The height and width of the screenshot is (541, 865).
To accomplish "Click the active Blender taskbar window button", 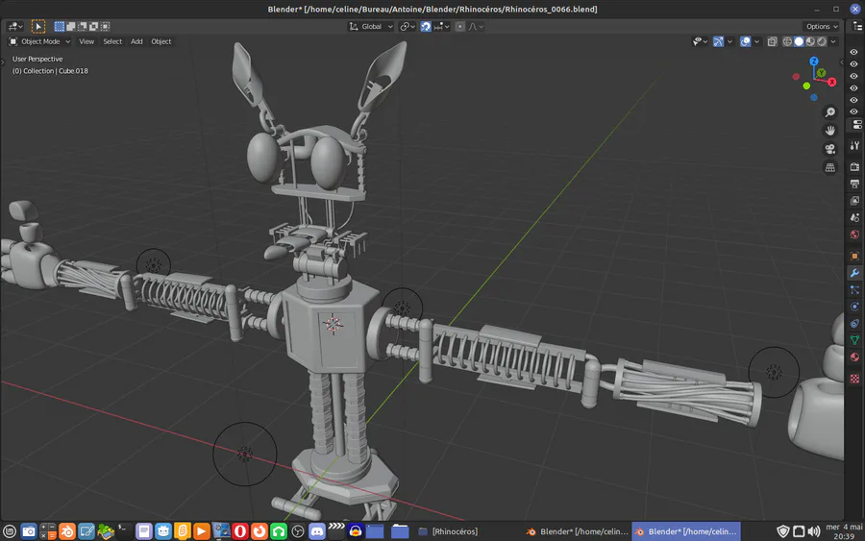I will pyautogui.click(x=686, y=531).
